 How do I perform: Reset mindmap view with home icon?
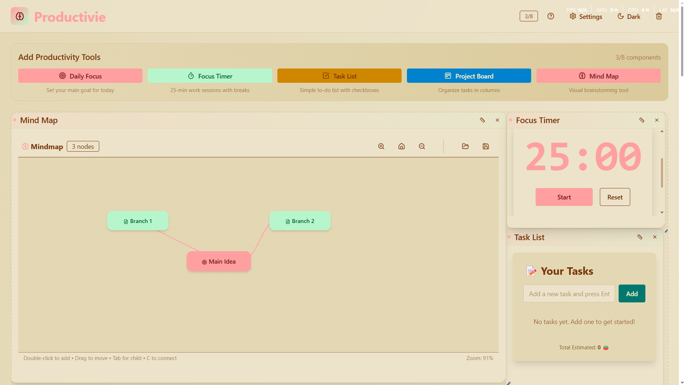click(x=402, y=146)
